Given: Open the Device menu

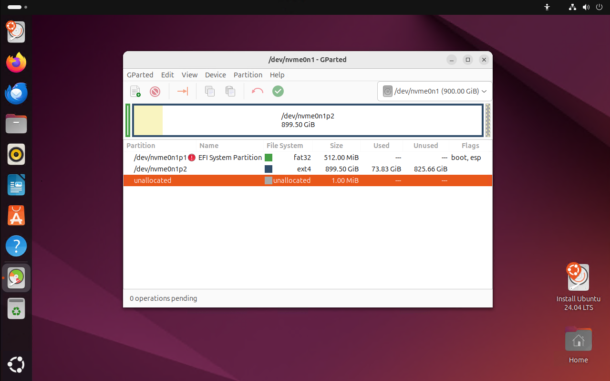Looking at the screenshot, I should [215, 74].
